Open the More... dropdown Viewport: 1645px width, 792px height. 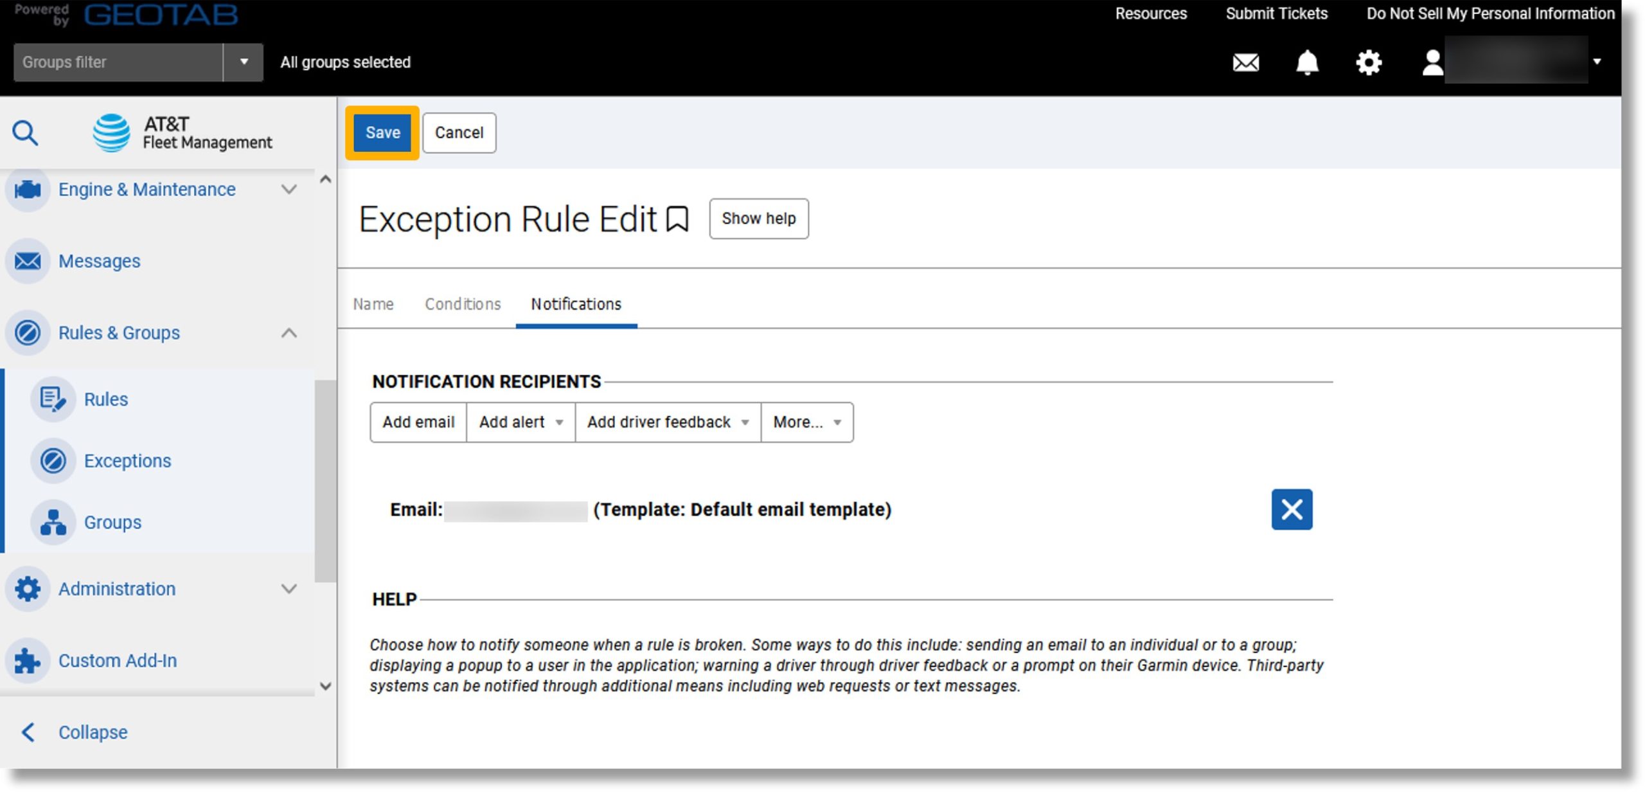(x=807, y=422)
